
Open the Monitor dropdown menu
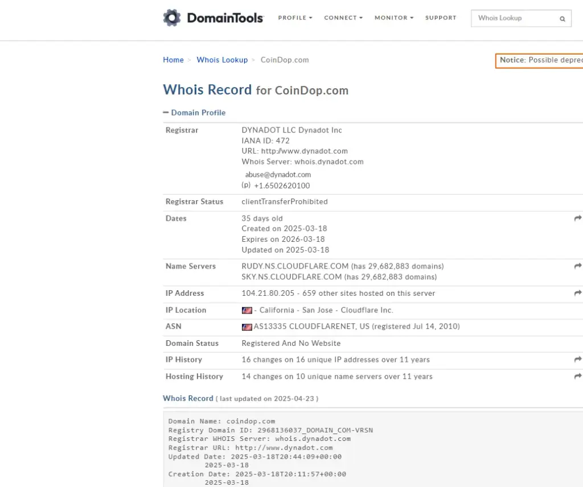point(394,18)
